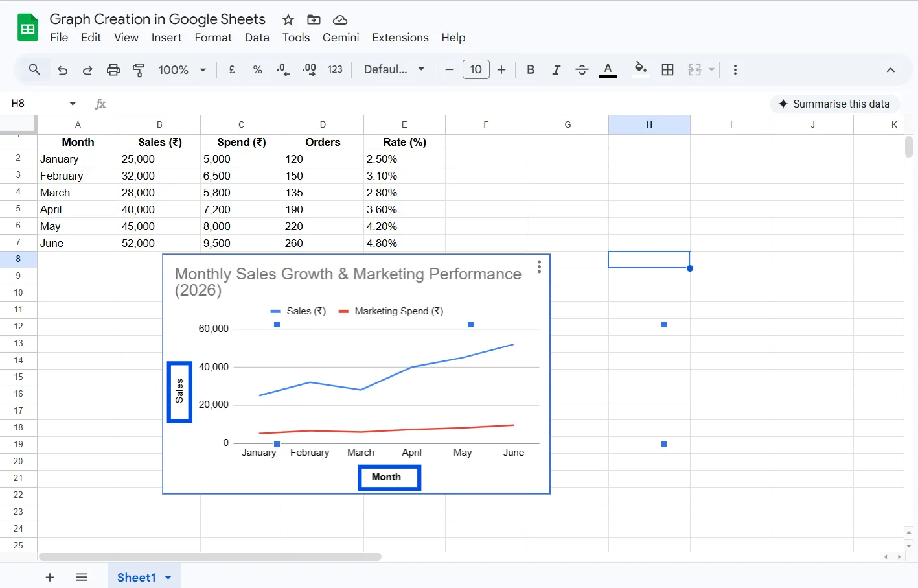The image size is (918, 588).
Task: Print the spreadsheet using printer icon
Action: click(x=113, y=70)
